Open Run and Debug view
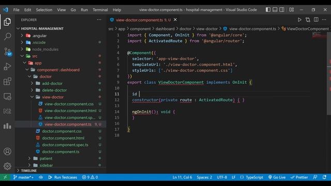The height and width of the screenshot is (186, 331). coord(7,67)
